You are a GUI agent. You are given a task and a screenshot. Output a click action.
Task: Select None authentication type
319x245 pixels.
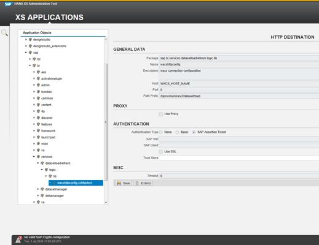161,132
